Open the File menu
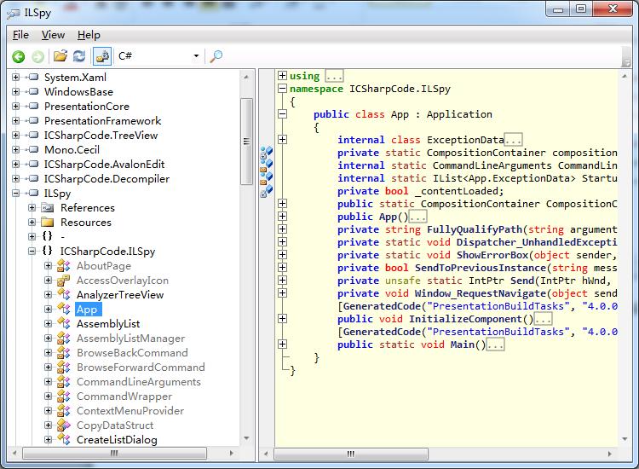This screenshot has width=639, height=469. [20, 35]
